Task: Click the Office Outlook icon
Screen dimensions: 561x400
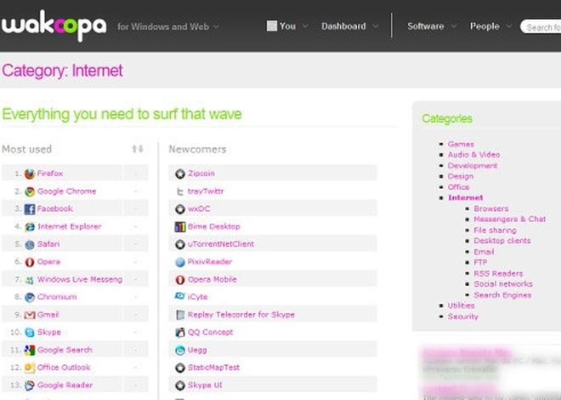Action: pos(30,368)
